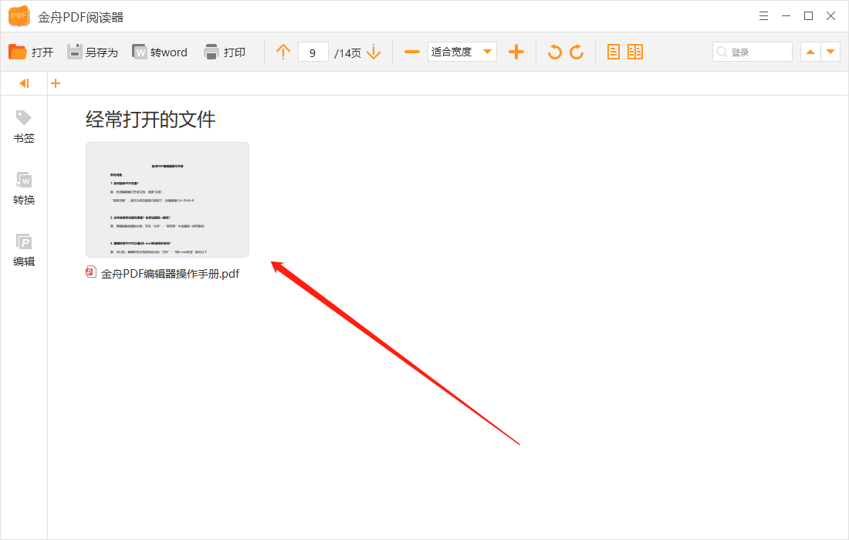The image size is (849, 540).
Task: Zoom in with the plus control
Action: click(516, 52)
